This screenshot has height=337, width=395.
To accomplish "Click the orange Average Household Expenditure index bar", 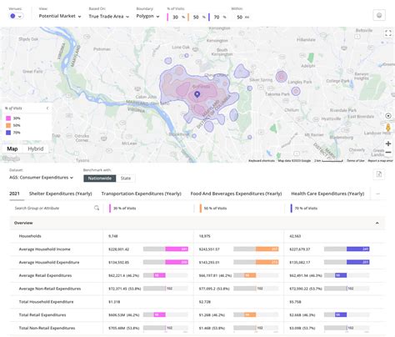I will tap(267, 262).
